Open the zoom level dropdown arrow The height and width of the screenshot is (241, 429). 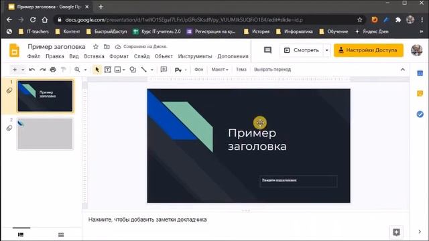85,70
